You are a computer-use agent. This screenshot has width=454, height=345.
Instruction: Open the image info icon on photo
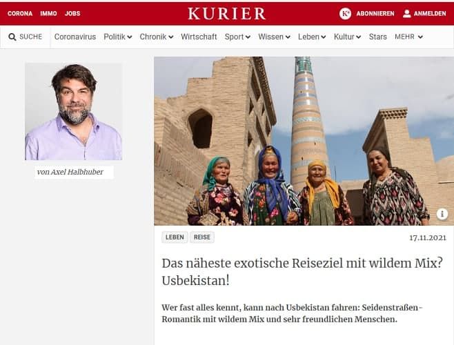click(x=442, y=214)
